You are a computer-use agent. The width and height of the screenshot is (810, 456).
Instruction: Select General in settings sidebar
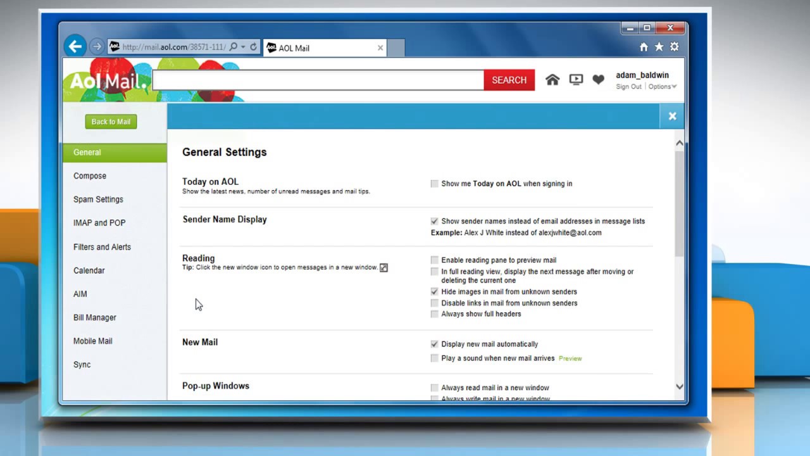[115, 153]
